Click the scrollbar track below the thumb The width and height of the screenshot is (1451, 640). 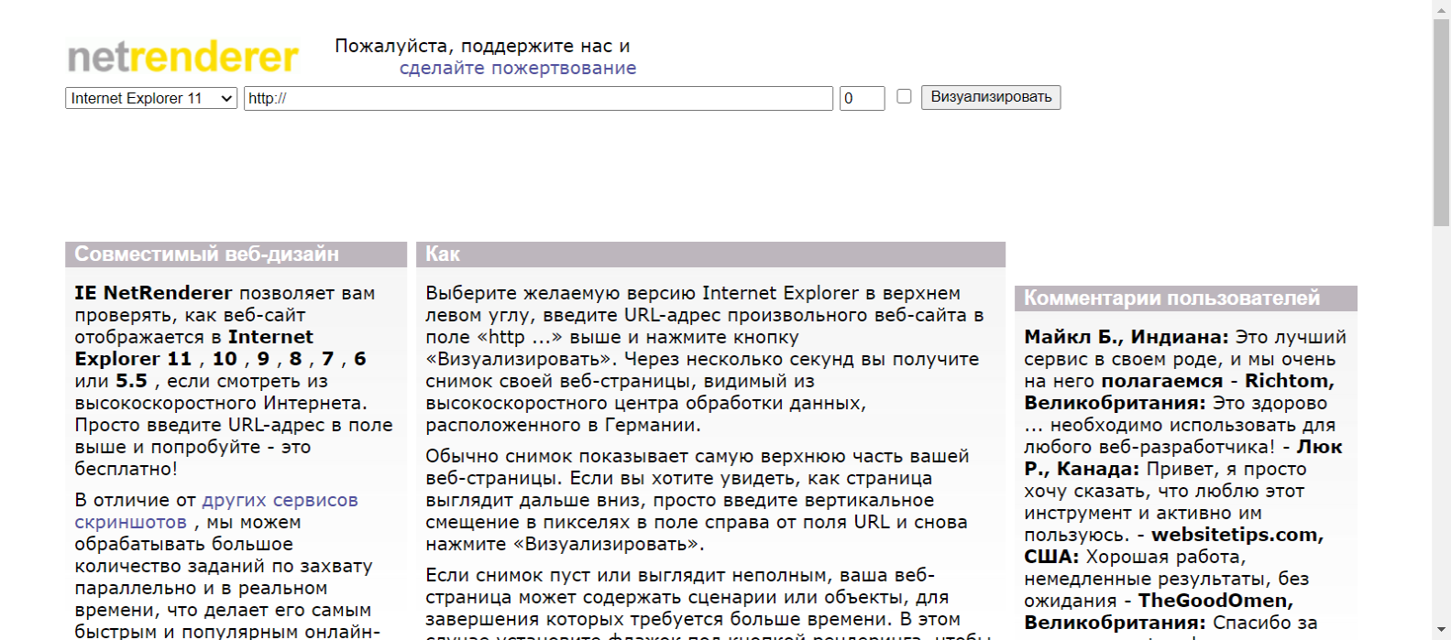tap(1441, 412)
